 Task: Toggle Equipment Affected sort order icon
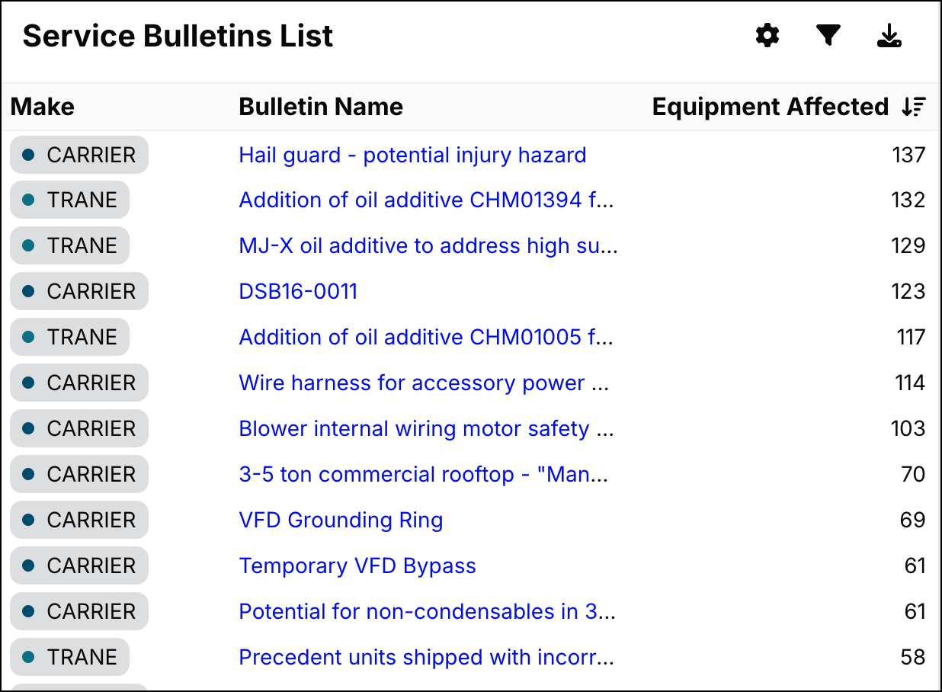pyautogui.click(x=913, y=107)
